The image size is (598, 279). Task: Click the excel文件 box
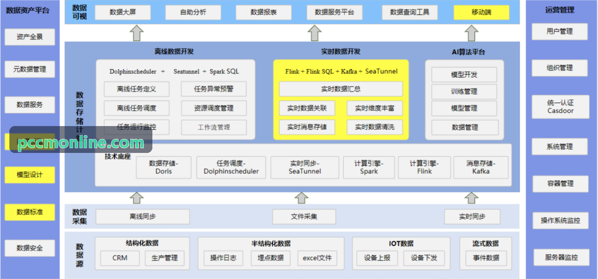click(x=318, y=258)
